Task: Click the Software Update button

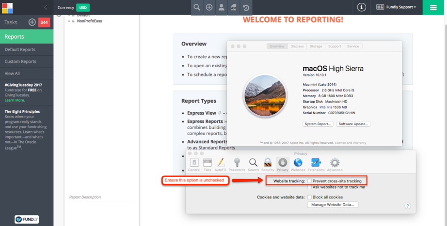Action: coord(353,124)
